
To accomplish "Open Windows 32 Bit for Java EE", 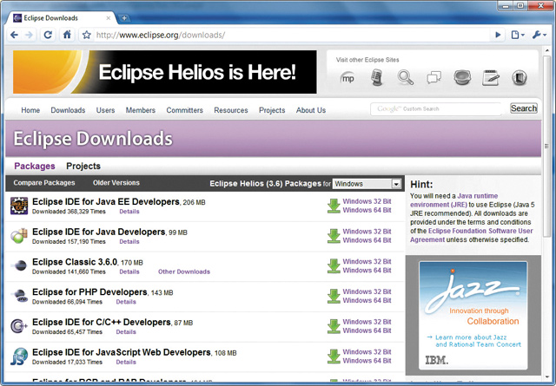I will (x=367, y=201).
